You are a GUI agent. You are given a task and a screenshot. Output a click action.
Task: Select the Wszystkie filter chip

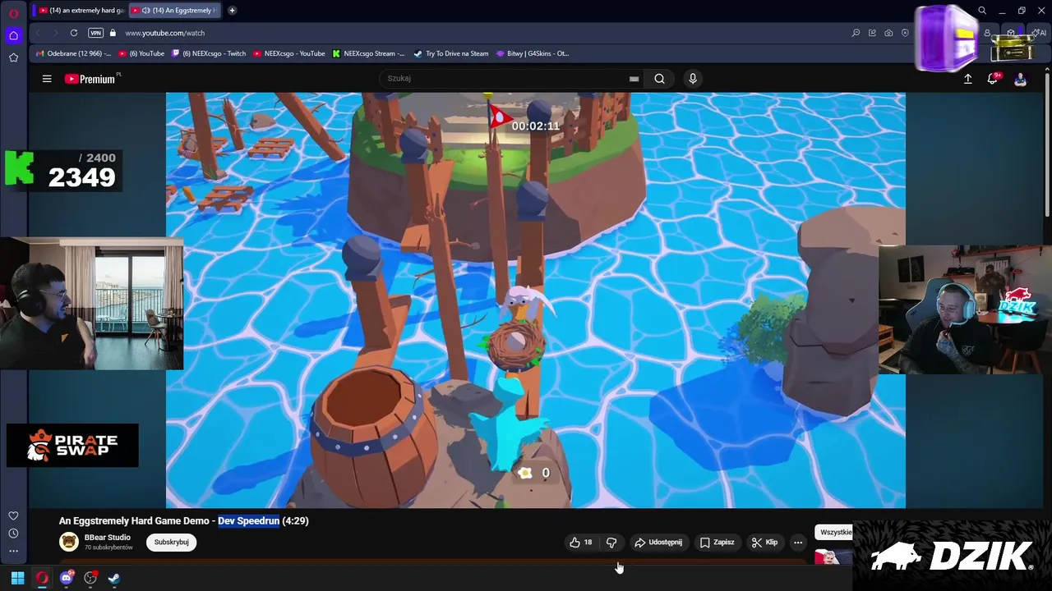835,532
